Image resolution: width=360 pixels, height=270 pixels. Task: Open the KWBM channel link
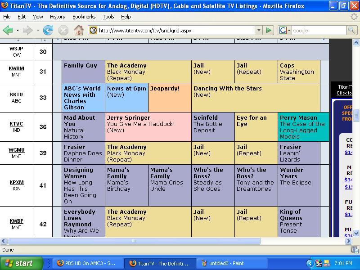click(x=16, y=68)
